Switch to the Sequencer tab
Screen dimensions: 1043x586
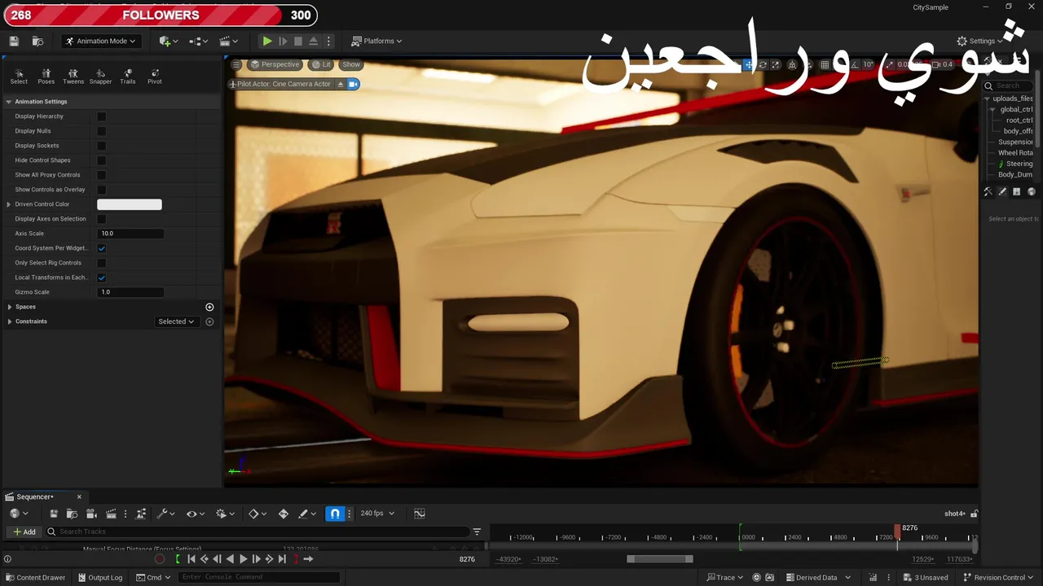[34, 496]
